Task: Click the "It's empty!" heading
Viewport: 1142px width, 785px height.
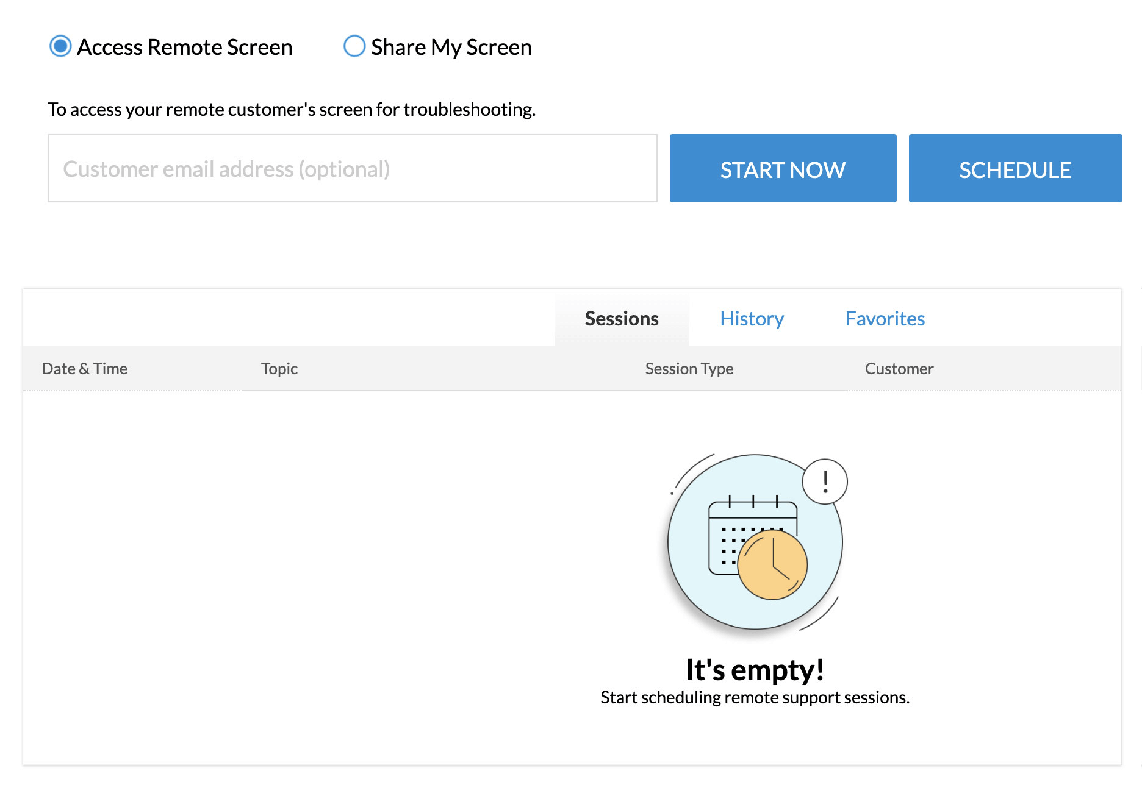Action: coord(755,670)
